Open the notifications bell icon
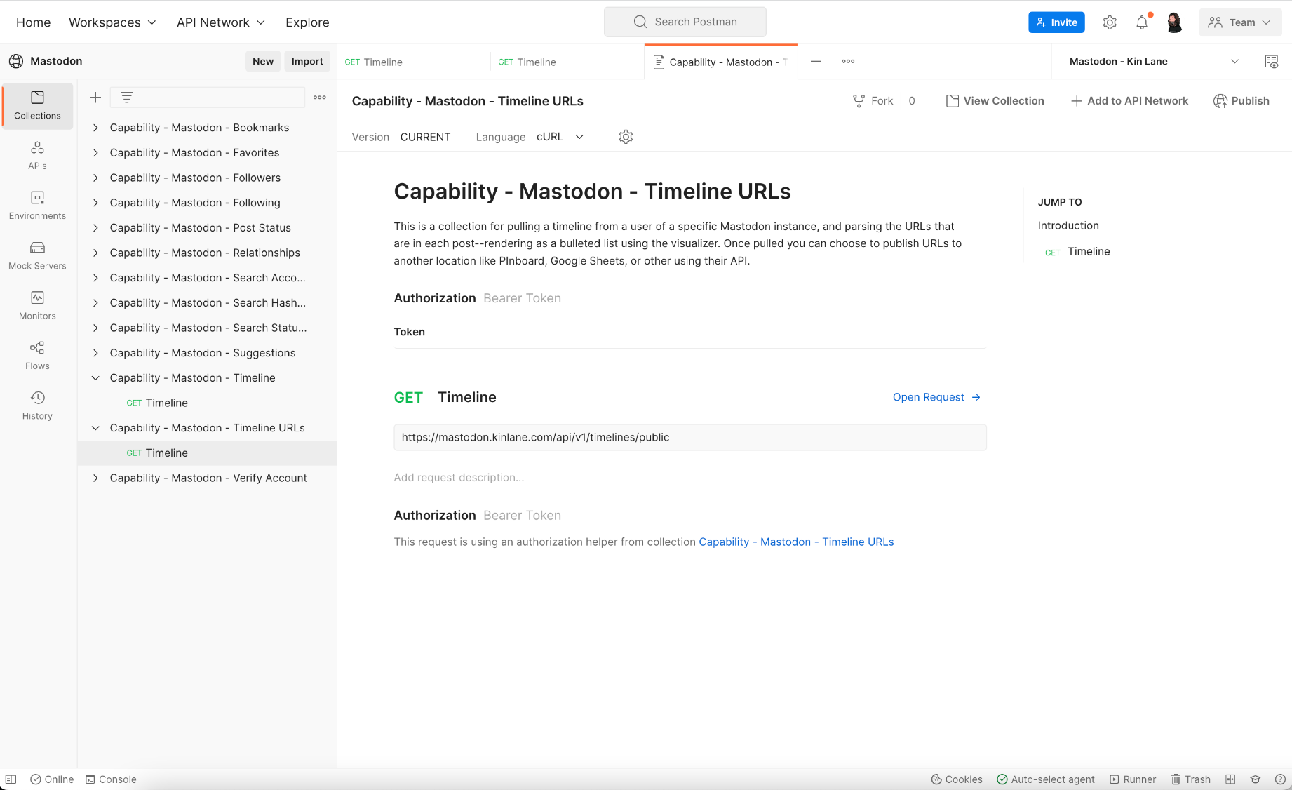 (x=1142, y=22)
